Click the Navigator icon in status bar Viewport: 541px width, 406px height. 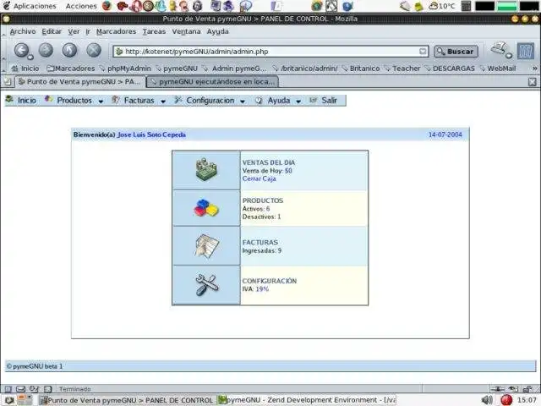click(8, 389)
